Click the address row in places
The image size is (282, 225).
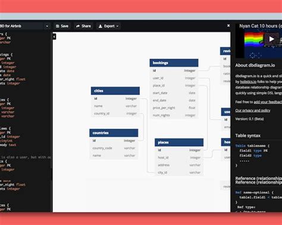coord(179,165)
